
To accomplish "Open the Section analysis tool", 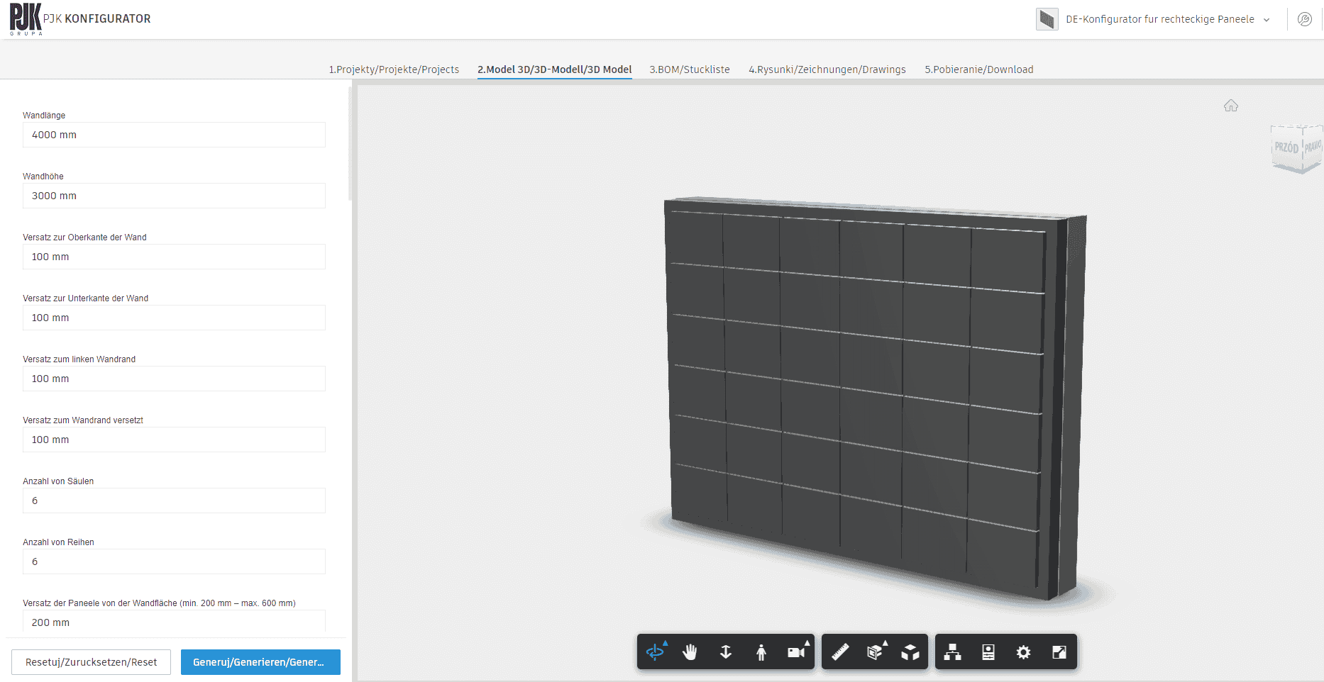I will pos(875,652).
